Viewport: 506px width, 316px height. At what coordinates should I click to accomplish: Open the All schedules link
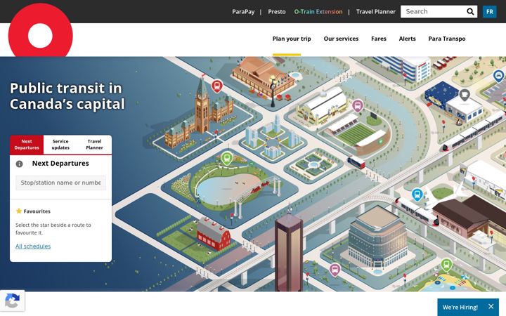(33, 246)
